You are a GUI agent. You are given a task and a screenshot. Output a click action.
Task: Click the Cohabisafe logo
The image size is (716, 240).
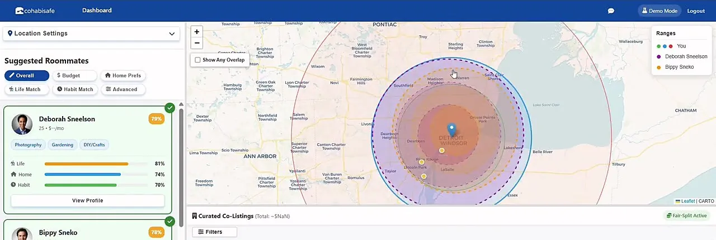[35, 11]
